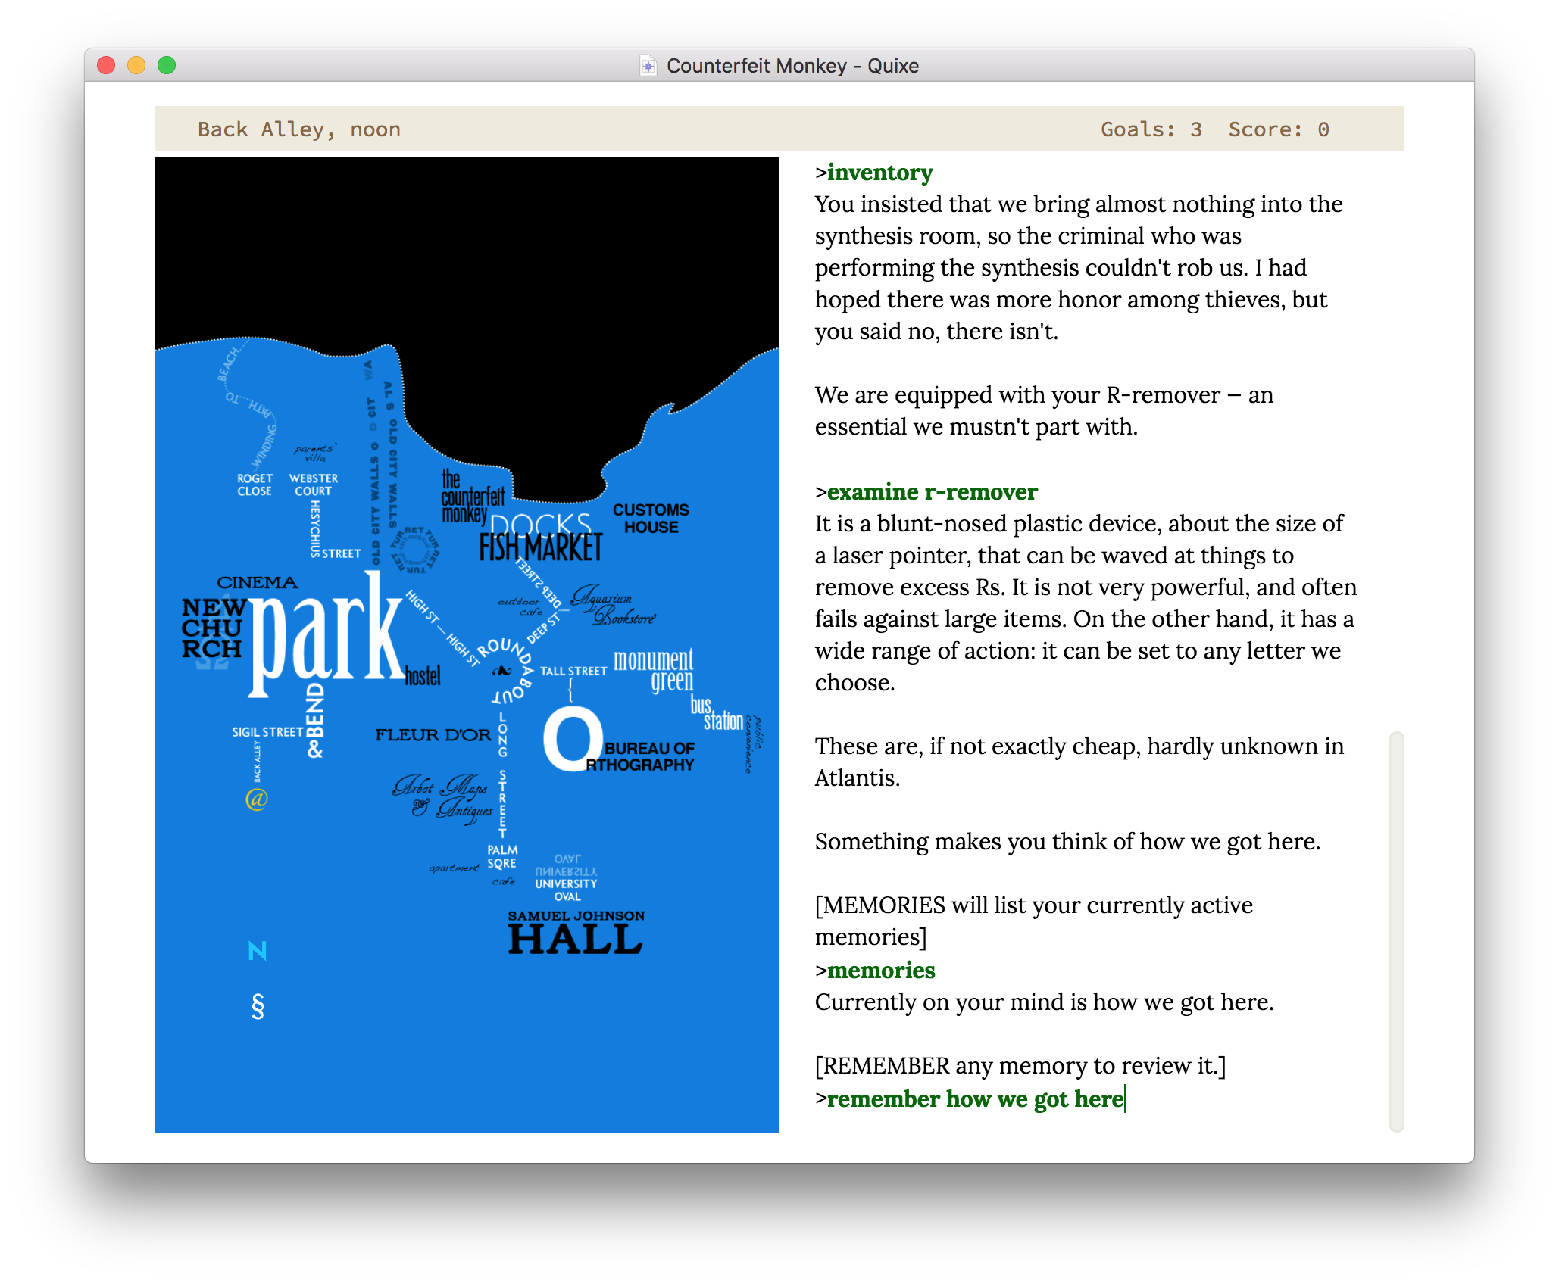This screenshot has width=1559, height=1284.
Task: Click the green zoom window button
Action: tap(167, 65)
